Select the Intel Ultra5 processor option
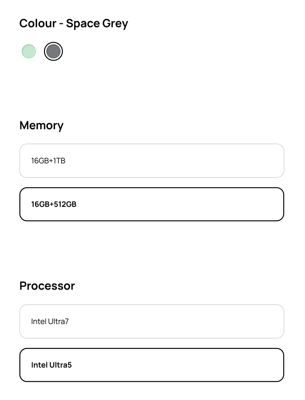Viewport: 305px width, 400px height. [x=152, y=365]
